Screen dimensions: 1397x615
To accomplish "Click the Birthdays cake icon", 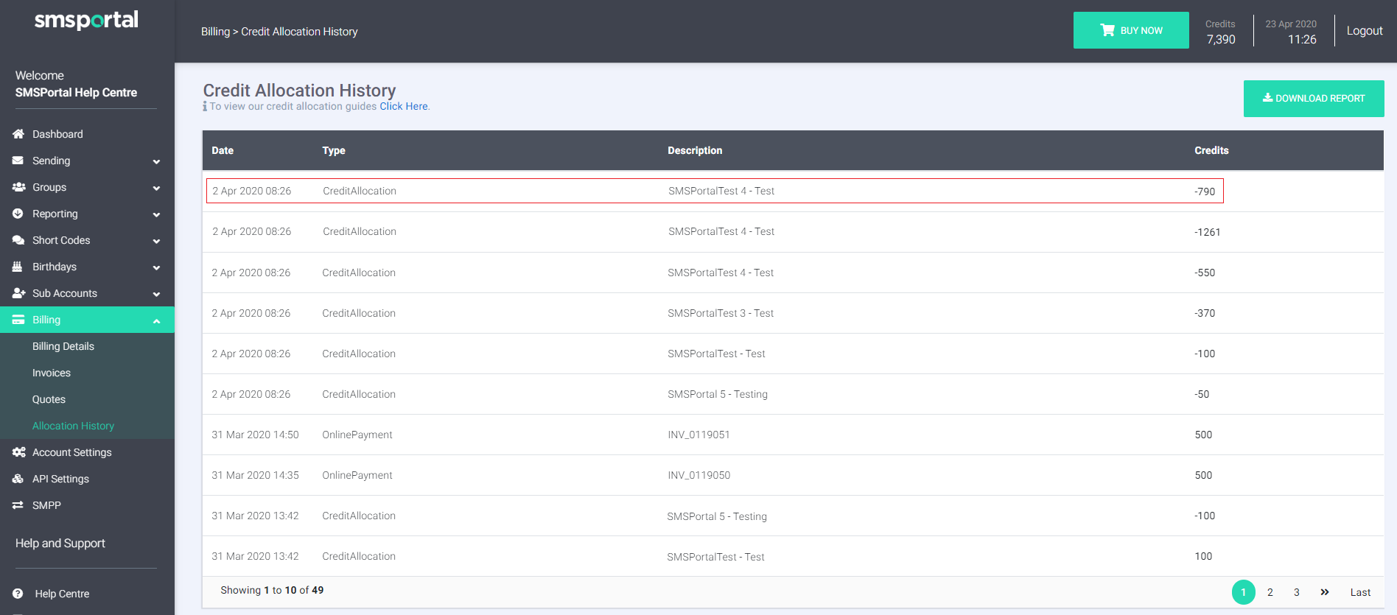I will click(x=18, y=267).
